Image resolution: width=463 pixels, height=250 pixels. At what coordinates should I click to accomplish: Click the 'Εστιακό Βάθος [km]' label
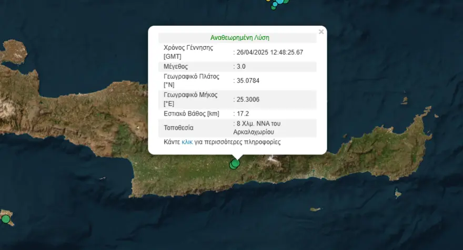point(192,114)
